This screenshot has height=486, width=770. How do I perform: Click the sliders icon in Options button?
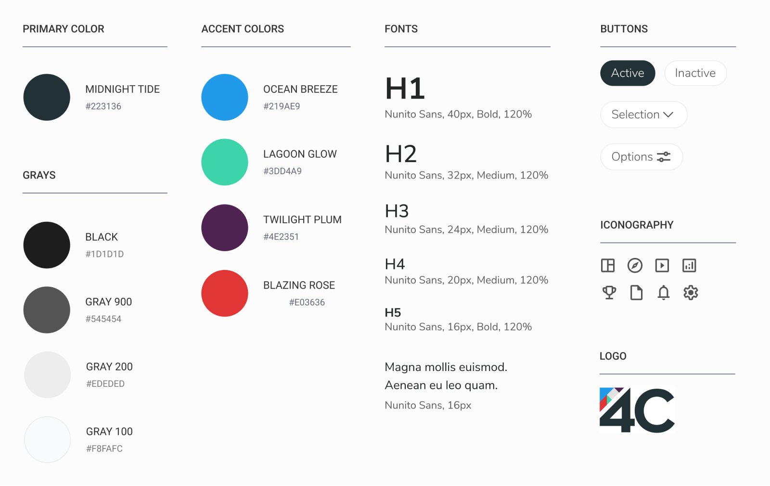(x=664, y=157)
